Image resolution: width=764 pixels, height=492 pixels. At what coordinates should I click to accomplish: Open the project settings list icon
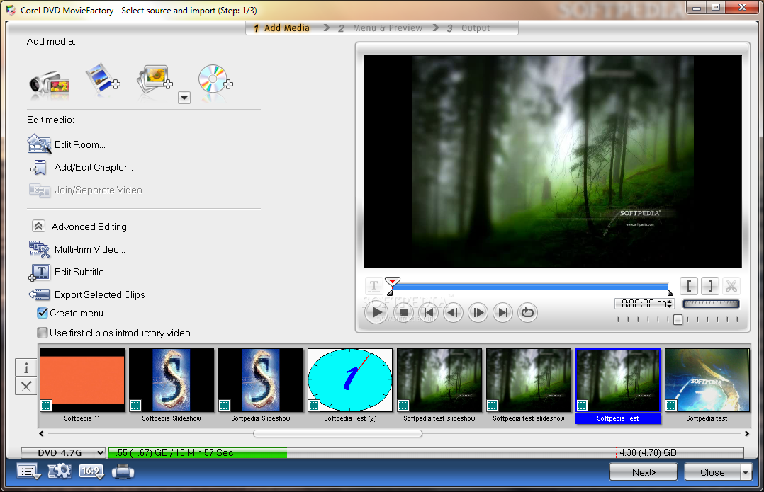click(x=28, y=471)
